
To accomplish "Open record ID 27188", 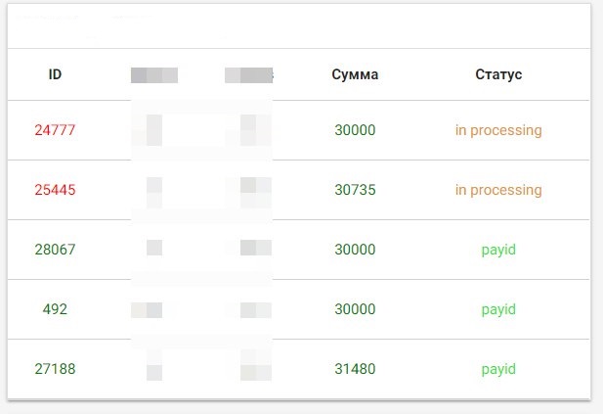I will 55,369.
